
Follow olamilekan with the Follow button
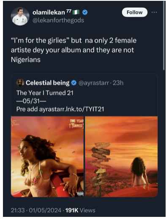[x=135, y=12]
